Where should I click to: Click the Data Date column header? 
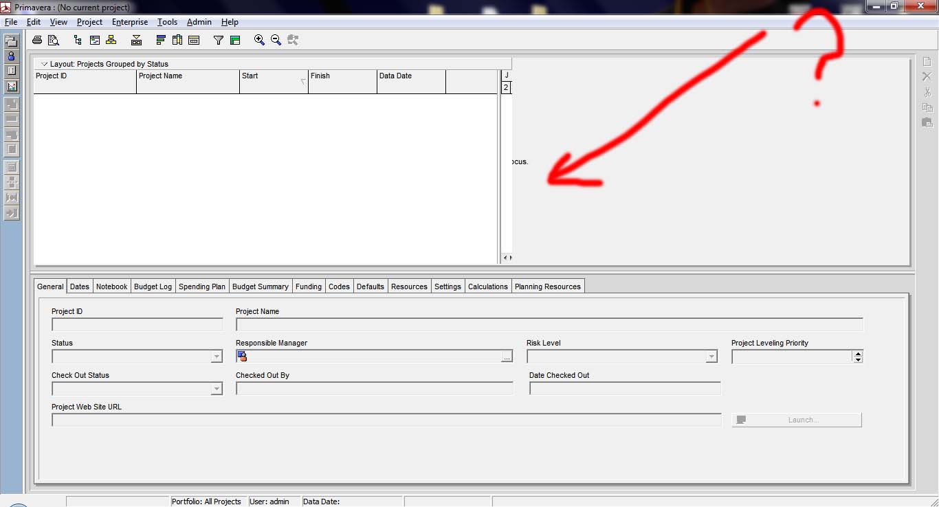click(x=411, y=81)
